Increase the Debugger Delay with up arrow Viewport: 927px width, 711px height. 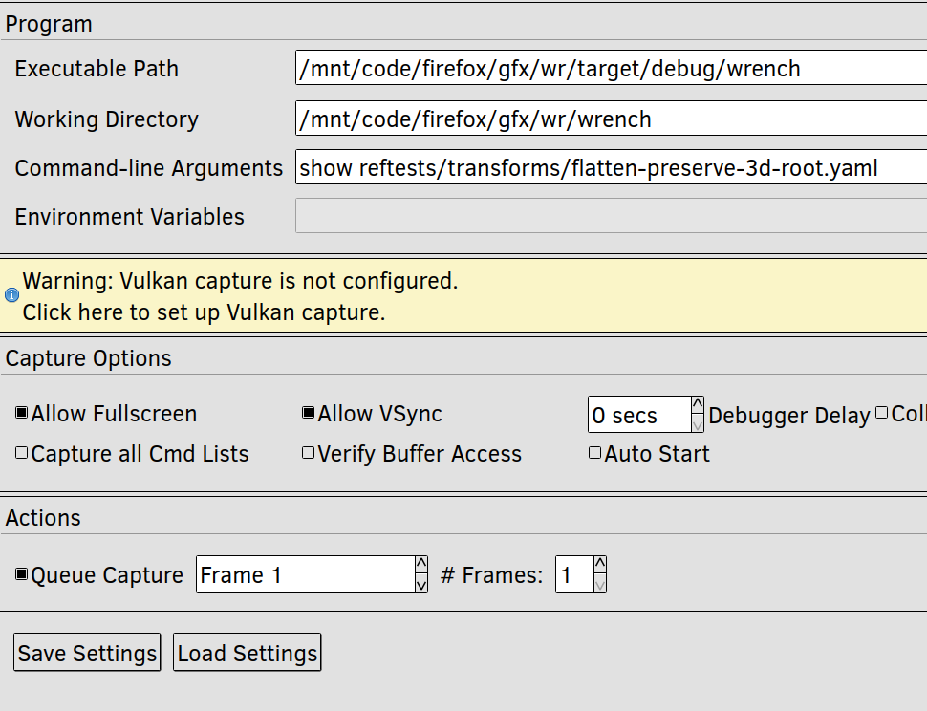pyautogui.click(x=697, y=405)
